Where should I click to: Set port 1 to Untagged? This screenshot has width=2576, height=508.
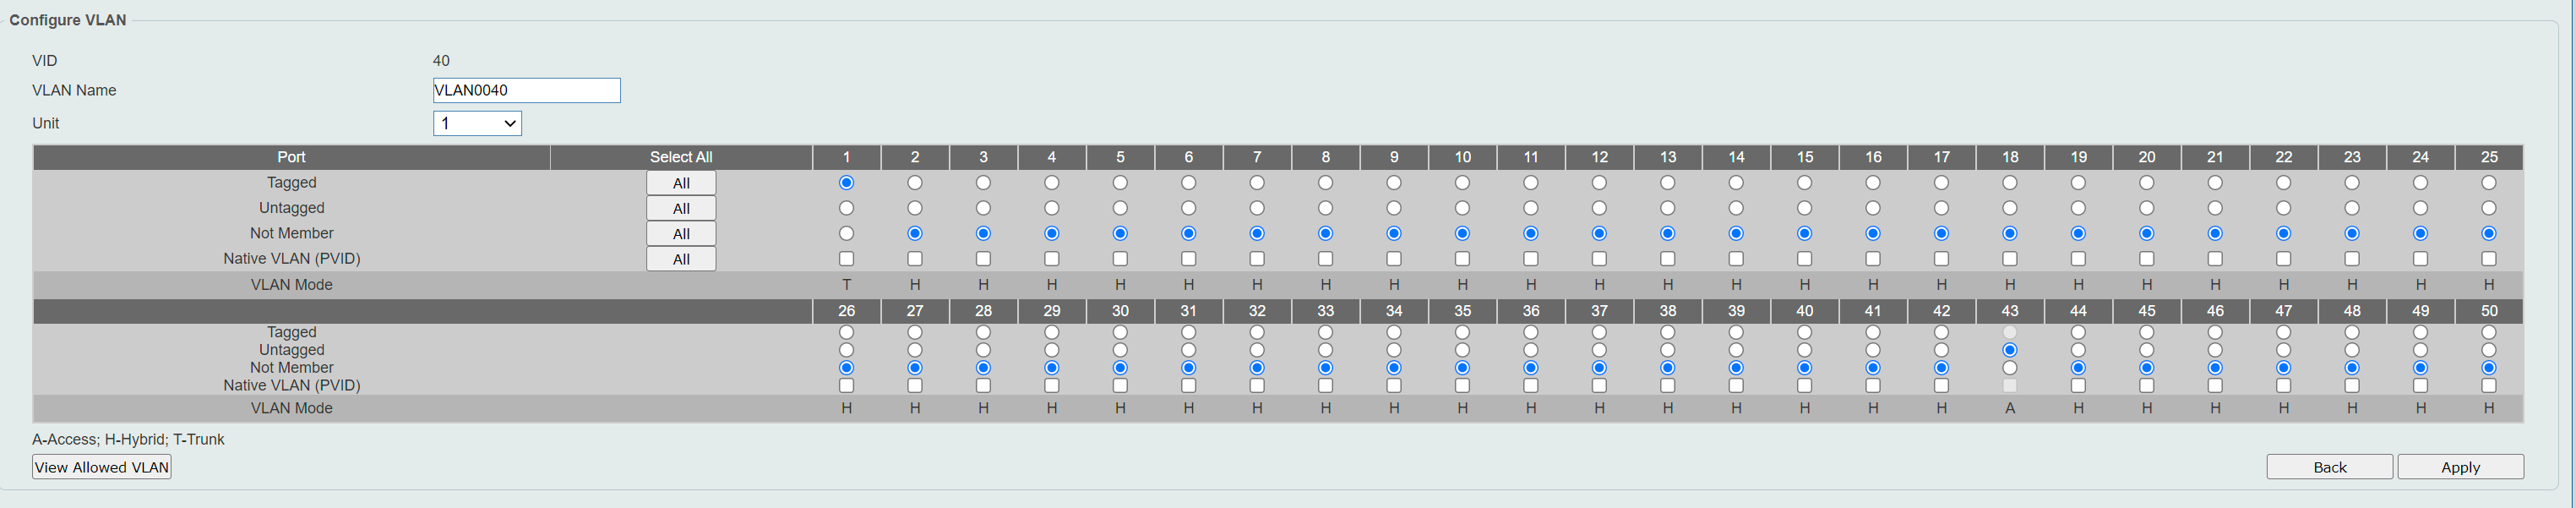point(846,208)
